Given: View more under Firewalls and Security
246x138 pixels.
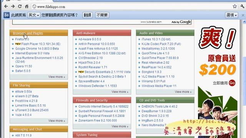Looking at the screenshot, I should pos(120,126).
